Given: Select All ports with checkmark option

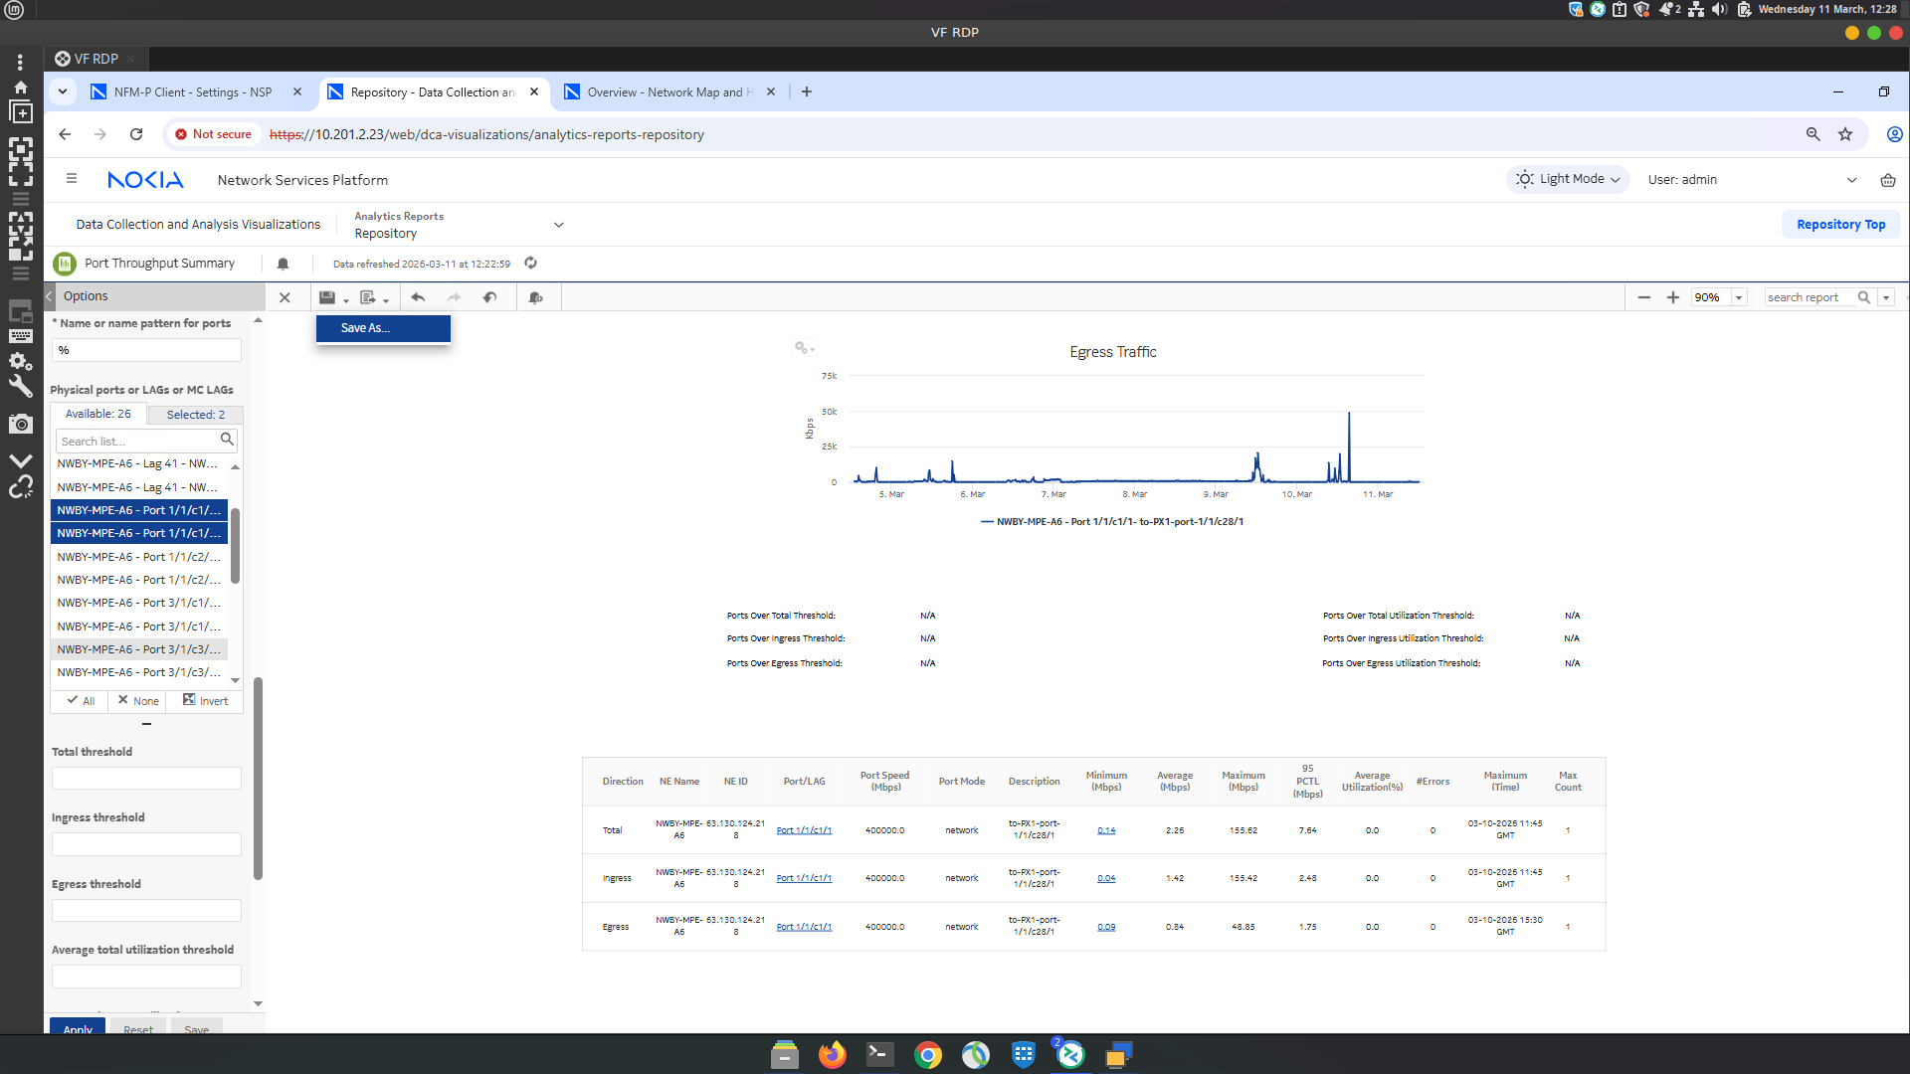Looking at the screenshot, I should click(81, 701).
